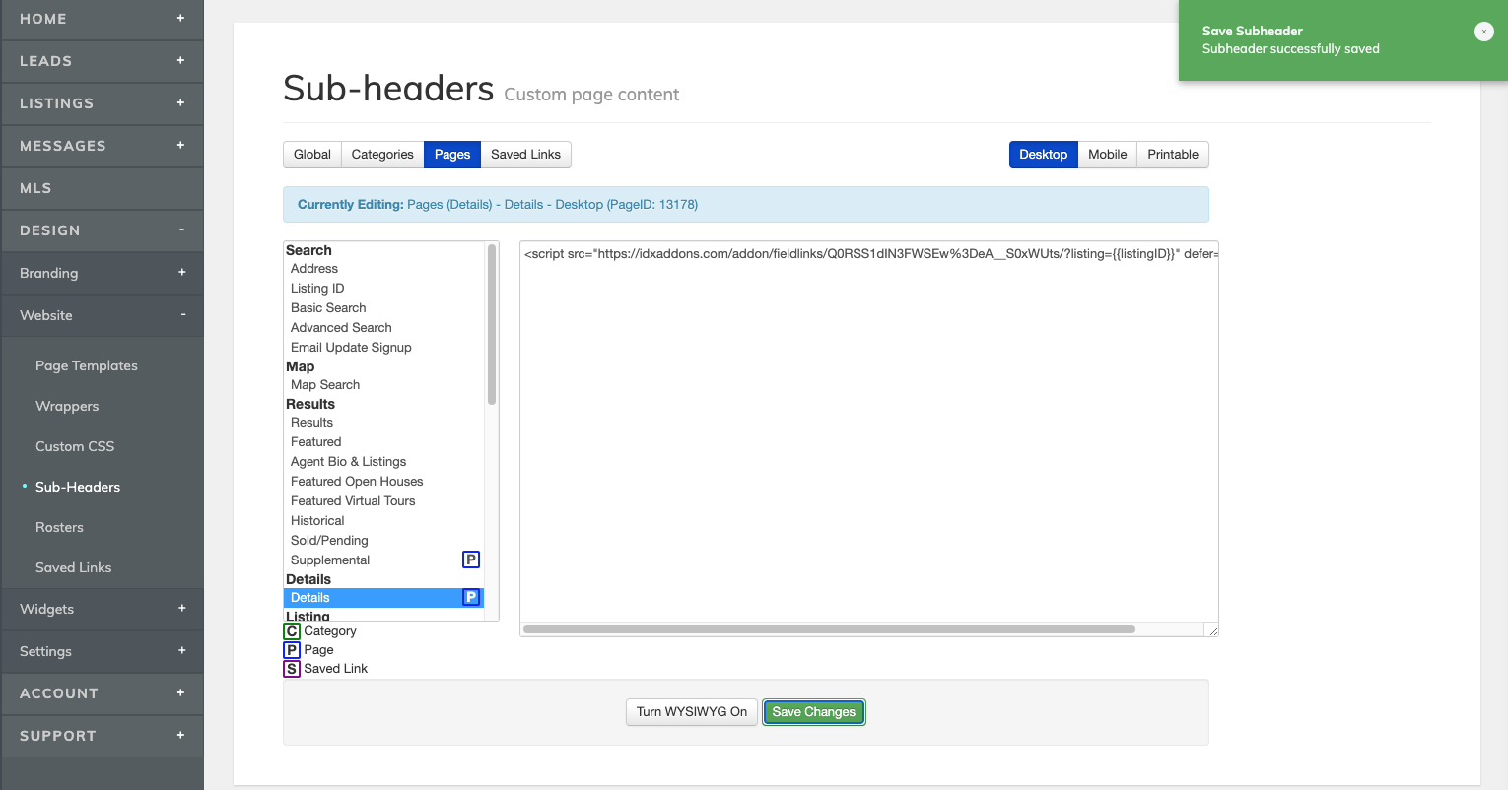Viewport: 1508px width, 790px height.
Task: Click the code editor horizontal scrollbar
Action: click(x=828, y=629)
